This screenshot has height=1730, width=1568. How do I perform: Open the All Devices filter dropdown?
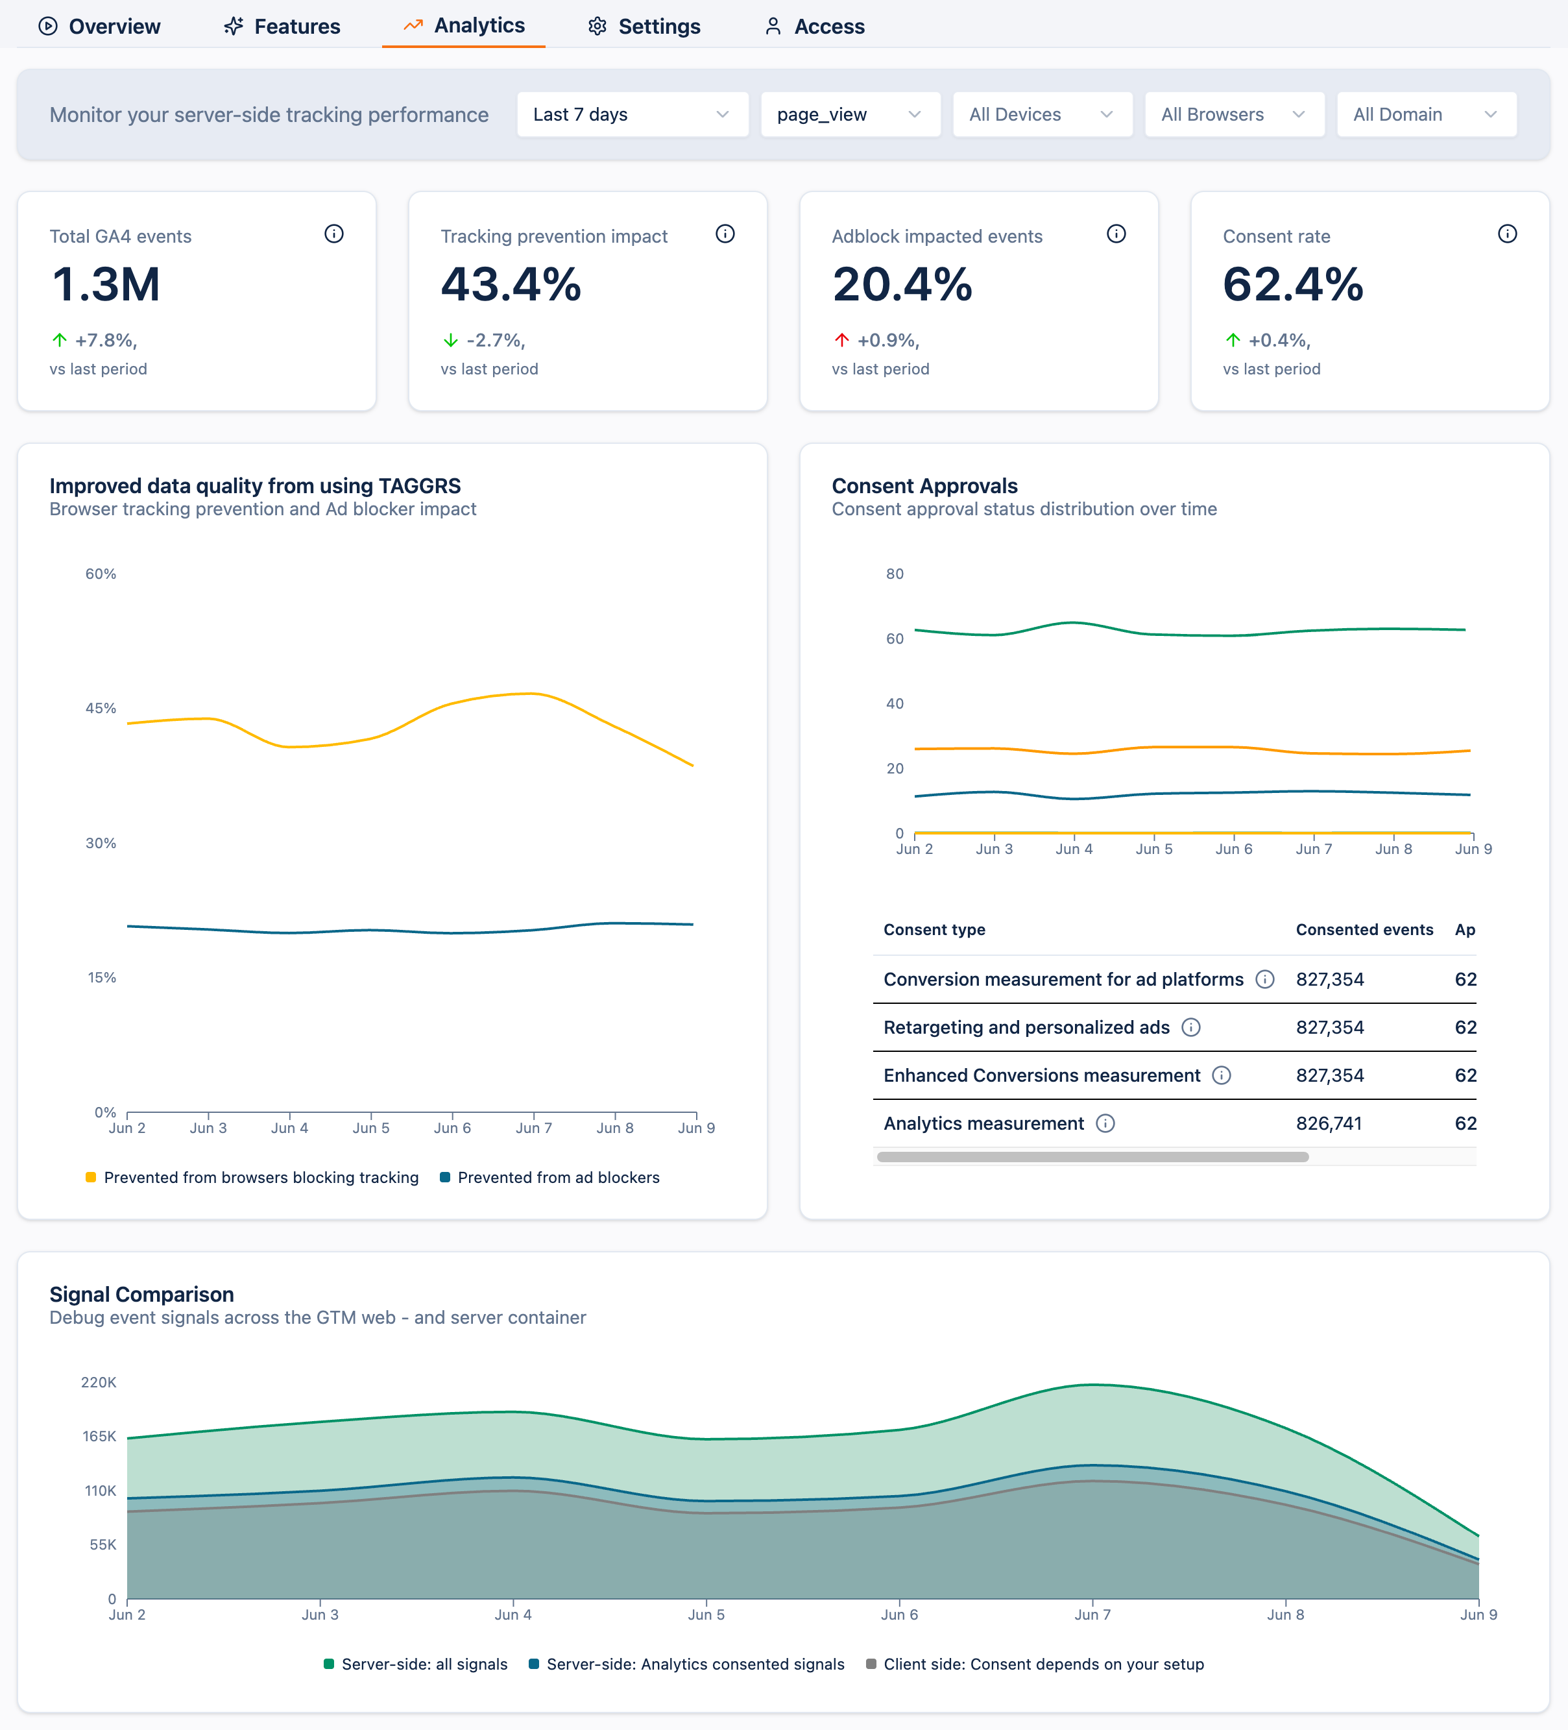click(1042, 114)
